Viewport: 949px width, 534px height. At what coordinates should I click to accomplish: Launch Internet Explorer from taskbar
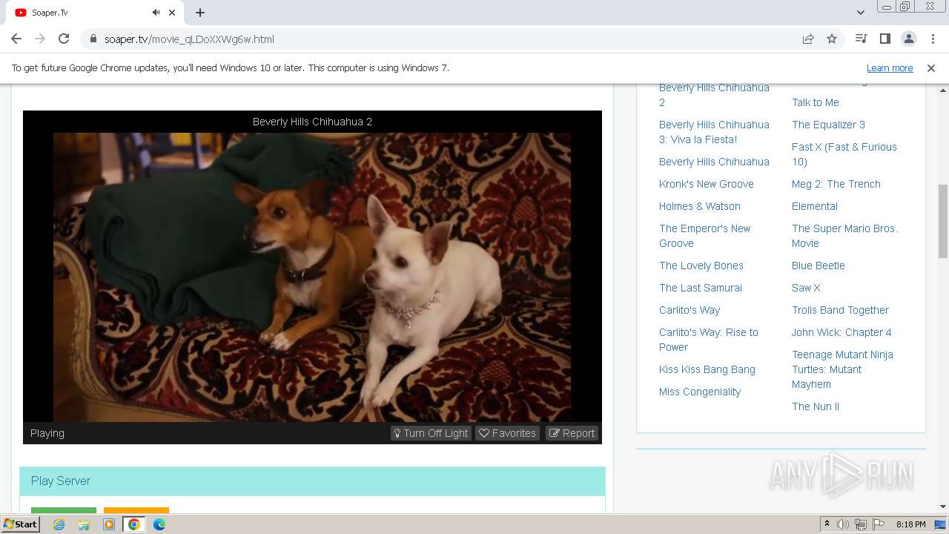pos(59,524)
